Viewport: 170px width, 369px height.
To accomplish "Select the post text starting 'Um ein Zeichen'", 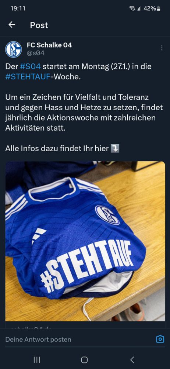I will 84,113.
